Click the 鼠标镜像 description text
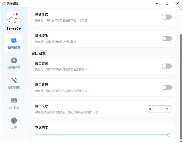183x144 pixels. point(56,42)
